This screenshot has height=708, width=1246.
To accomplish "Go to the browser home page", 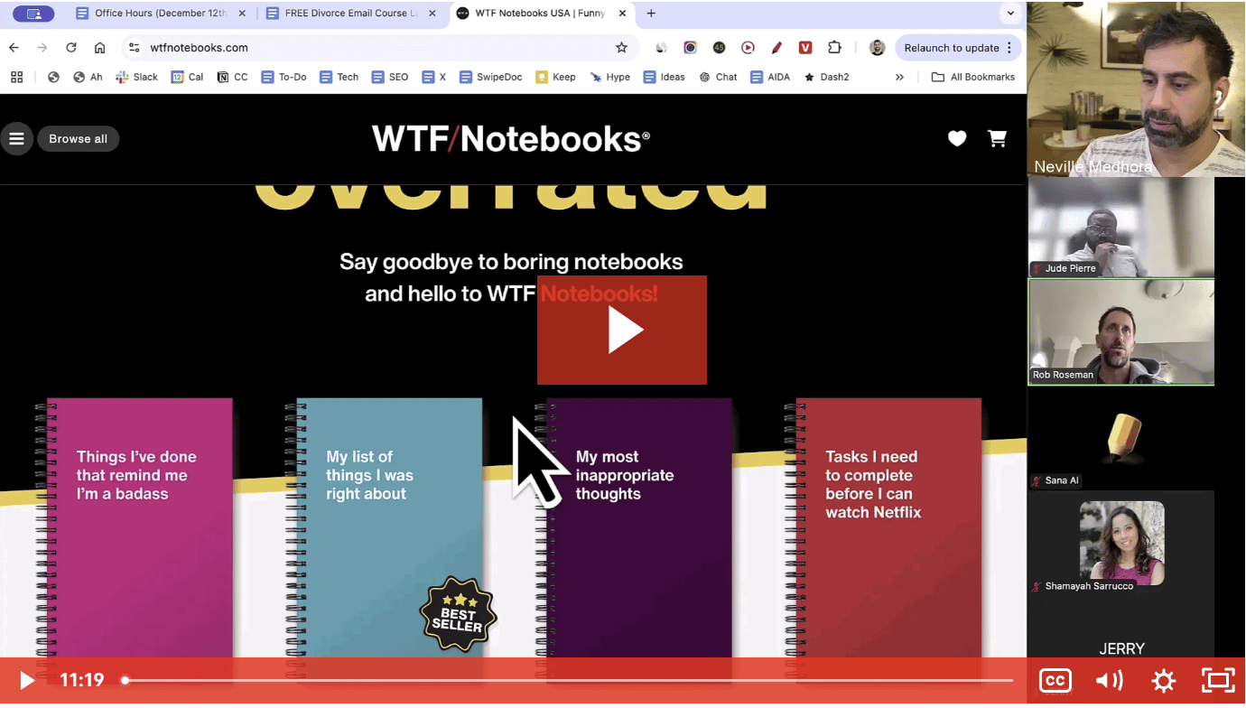I will point(99,48).
